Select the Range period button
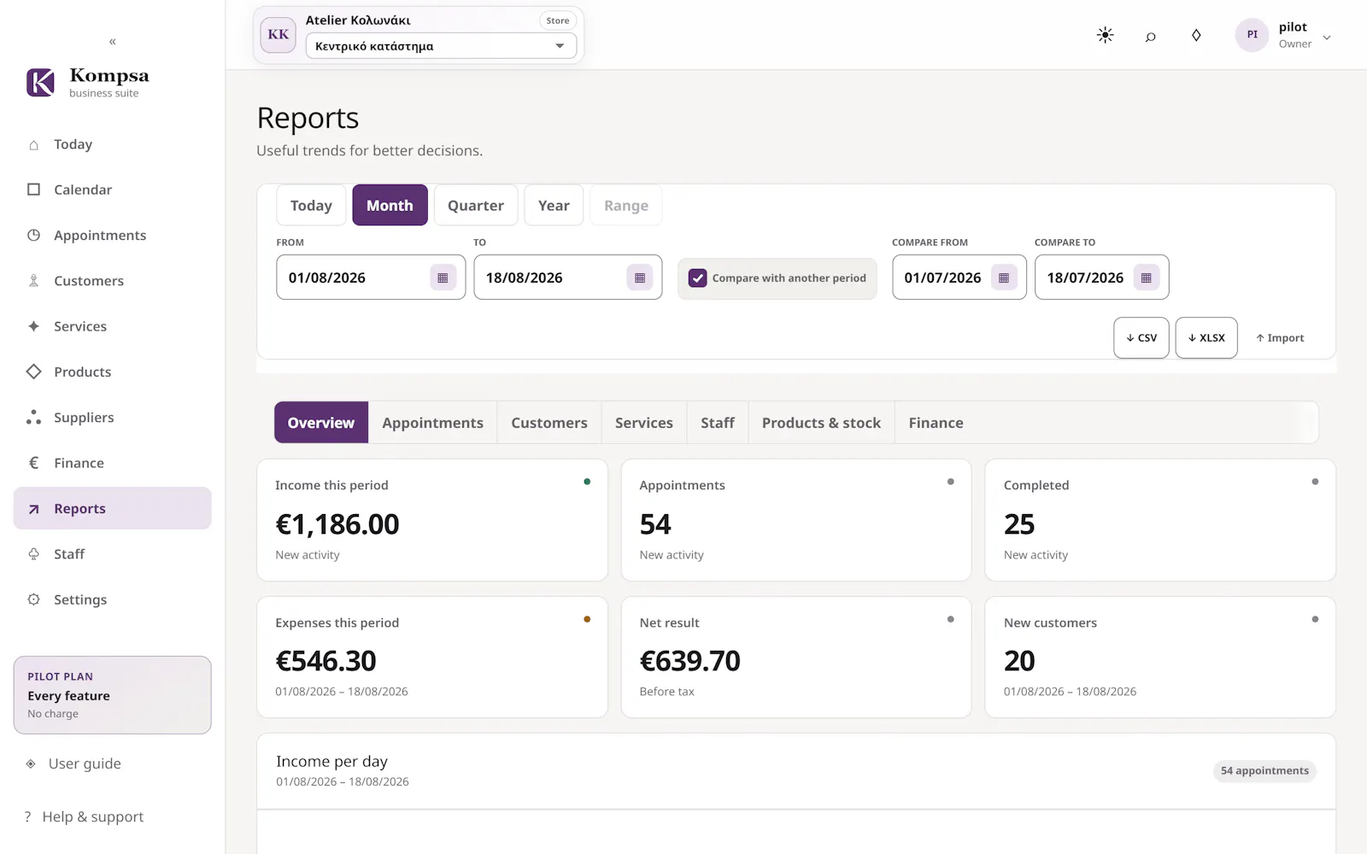This screenshot has height=854, width=1367. coord(626,206)
